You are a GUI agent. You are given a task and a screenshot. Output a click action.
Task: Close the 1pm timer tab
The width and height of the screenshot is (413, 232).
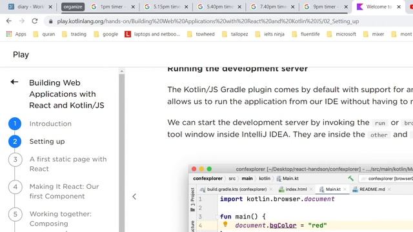point(133,7)
